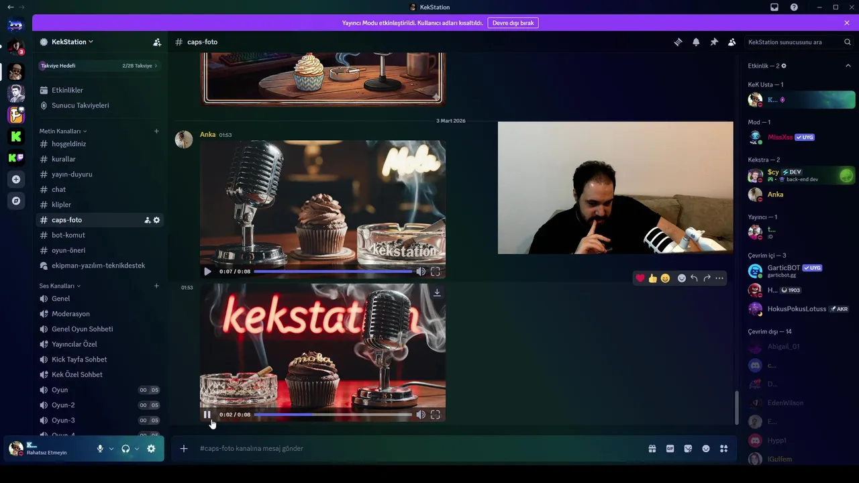Open more message options ellipsis
859x483 pixels.
click(719, 278)
